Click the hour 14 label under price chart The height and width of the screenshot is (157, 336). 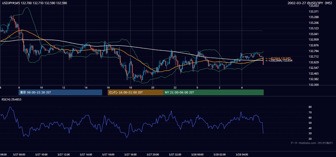[x=86, y=87]
